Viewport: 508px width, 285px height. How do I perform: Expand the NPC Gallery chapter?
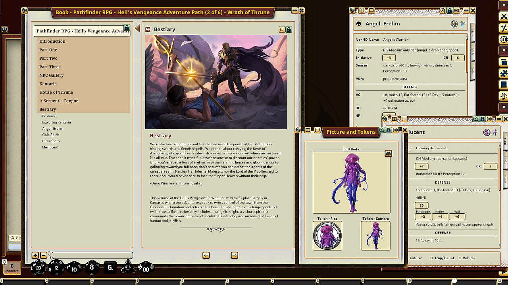(83, 75)
